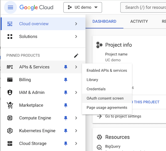Image resolution: width=166 pixels, height=151 pixels.
Task: Open the BigQuery resource icon
Action: click(99, 147)
